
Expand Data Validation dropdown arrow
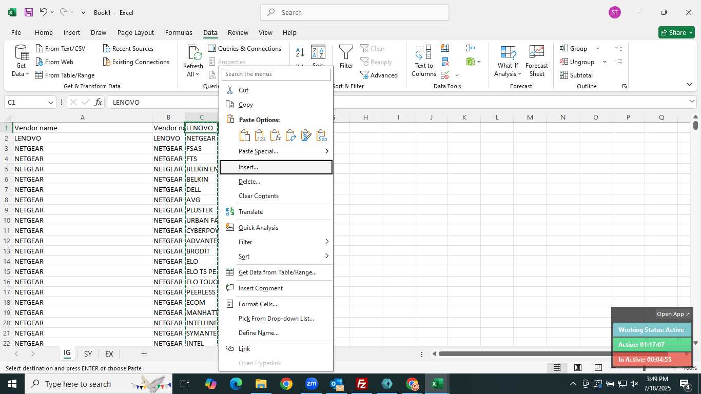coord(457,75)
